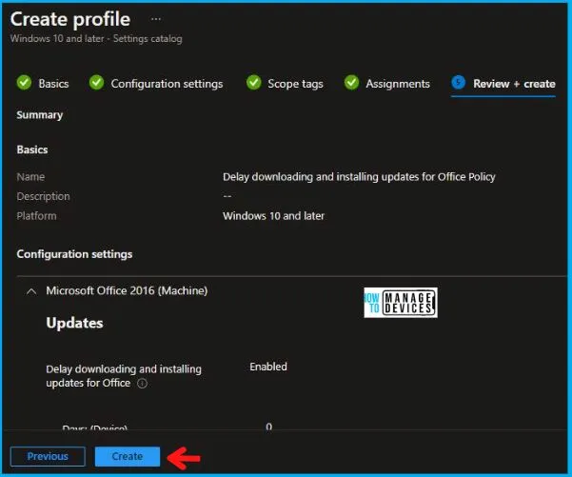Click the info icon next to updates for Office
Viewport: 572px width, 477px height.
142,383
